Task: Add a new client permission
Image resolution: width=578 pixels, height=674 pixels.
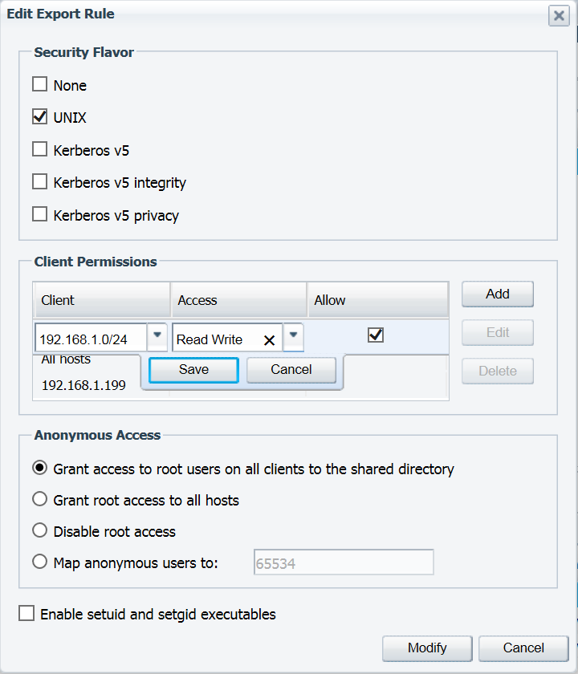Action: (498, 294)
